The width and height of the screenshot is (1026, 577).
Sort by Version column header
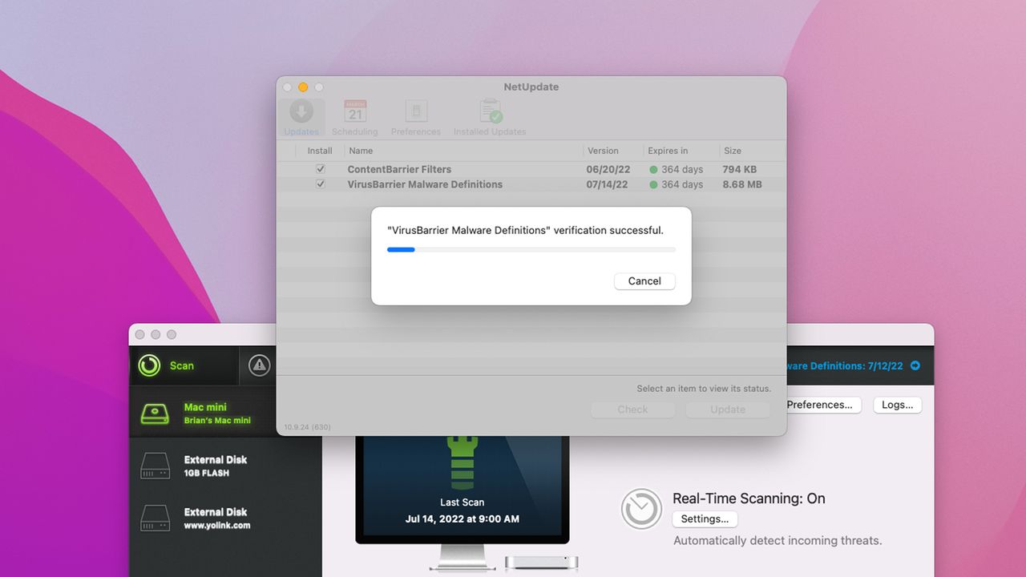click(x=603, y=151)
